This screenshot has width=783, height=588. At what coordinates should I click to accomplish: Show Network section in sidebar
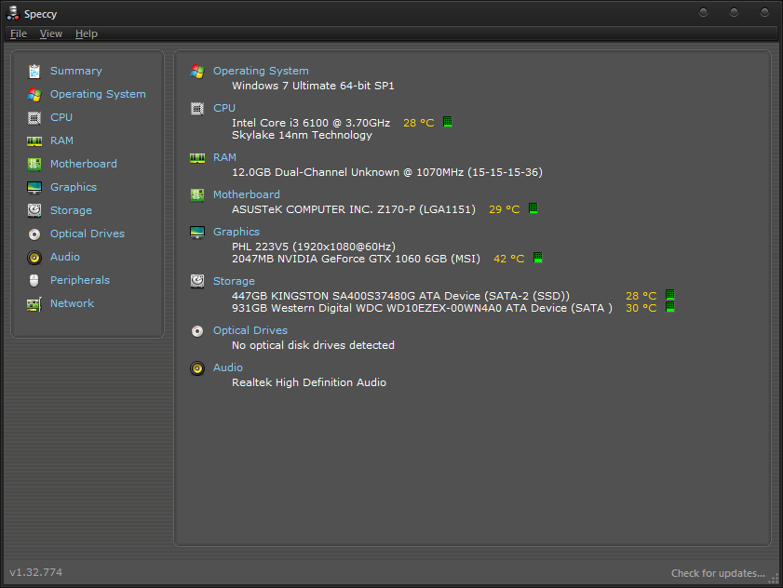pyautogui.click(x=72, y=303)
